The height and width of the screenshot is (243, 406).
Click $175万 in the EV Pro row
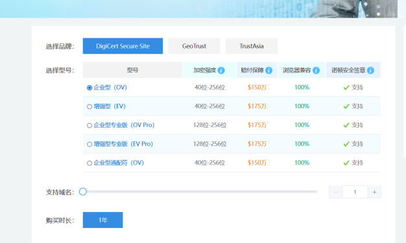pyautogui.click(x=257, y=144)
